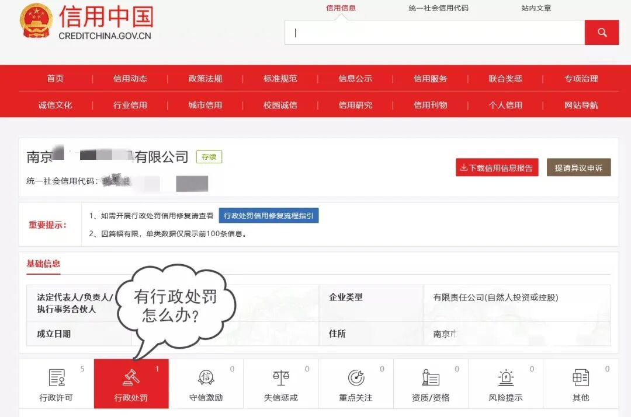
Task: Click inside the search input field
Action: 435,33
